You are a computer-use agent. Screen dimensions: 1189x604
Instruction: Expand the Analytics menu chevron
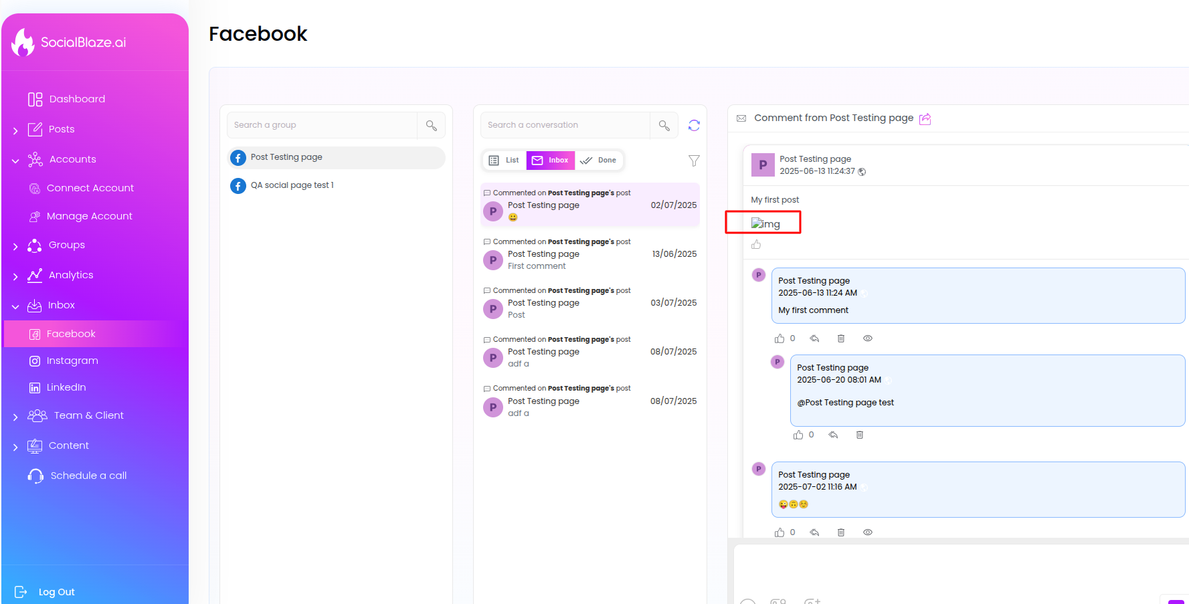coord(15,276)
